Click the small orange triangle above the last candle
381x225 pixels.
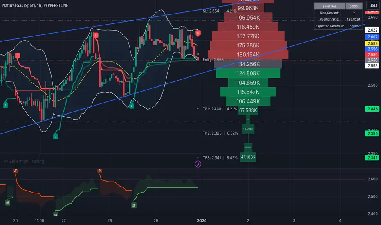pos(198,54)
